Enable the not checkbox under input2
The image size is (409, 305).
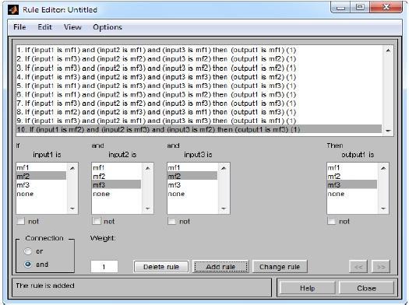(97, 221)
